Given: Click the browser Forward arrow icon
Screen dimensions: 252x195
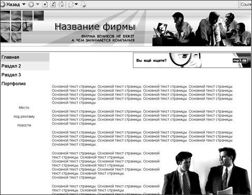Looking at the screenshot, I should 31,5.
